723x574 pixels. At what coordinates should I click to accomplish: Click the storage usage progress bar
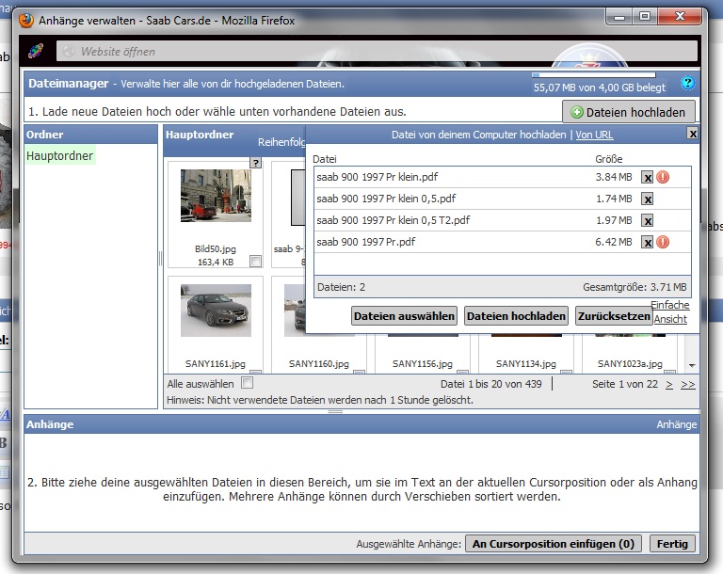(593, 74)
